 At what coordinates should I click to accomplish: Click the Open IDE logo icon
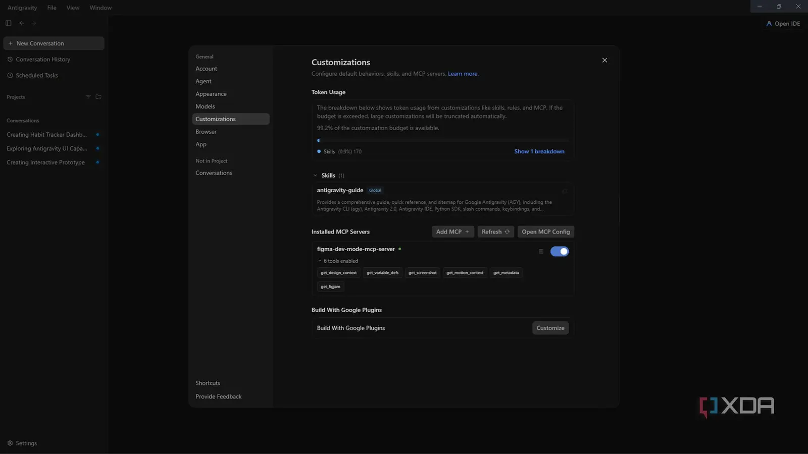tap(769, 24)
